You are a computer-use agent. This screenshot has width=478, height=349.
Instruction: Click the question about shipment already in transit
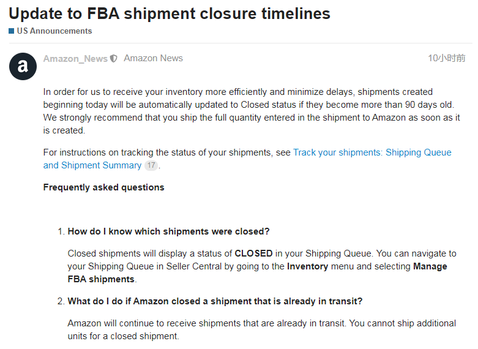(215, 301)
